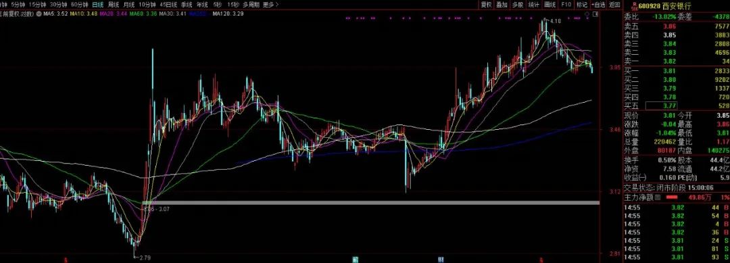Screen dimensions: 730x263
Task: Open the 复权 adjustment options
Action: pyautogui.click(x=486, y=5)
